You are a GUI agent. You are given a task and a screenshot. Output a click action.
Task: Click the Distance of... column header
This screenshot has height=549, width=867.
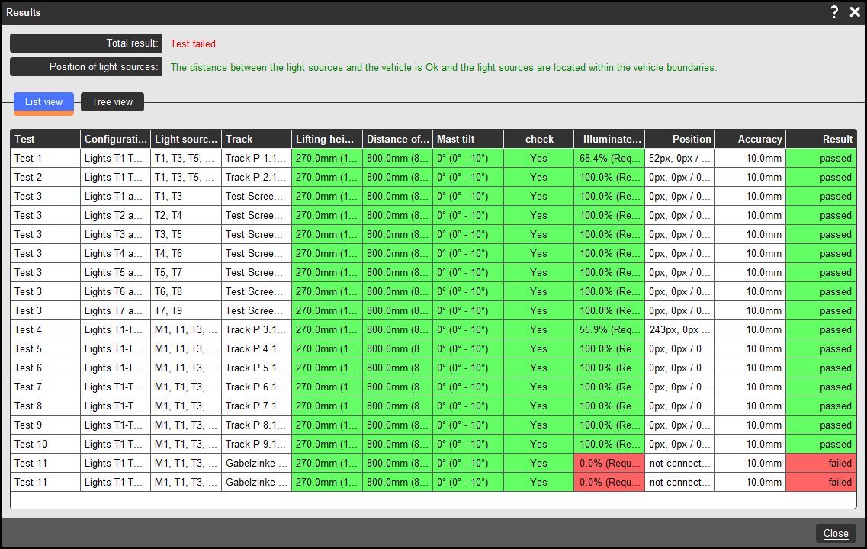coord(397,140)
